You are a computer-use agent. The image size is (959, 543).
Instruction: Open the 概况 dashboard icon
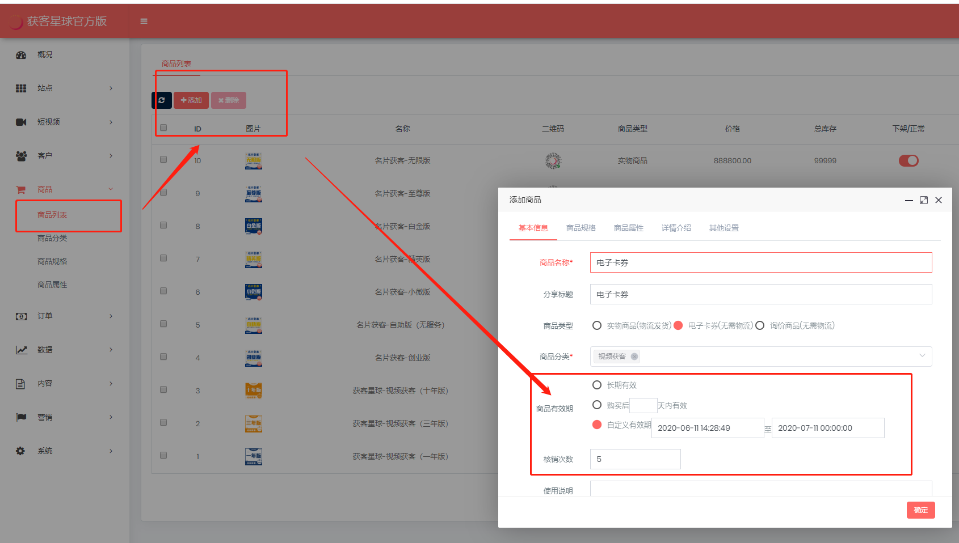[21, 55]
